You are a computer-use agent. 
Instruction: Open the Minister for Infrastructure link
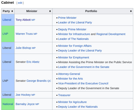click(x=74, y=34)
